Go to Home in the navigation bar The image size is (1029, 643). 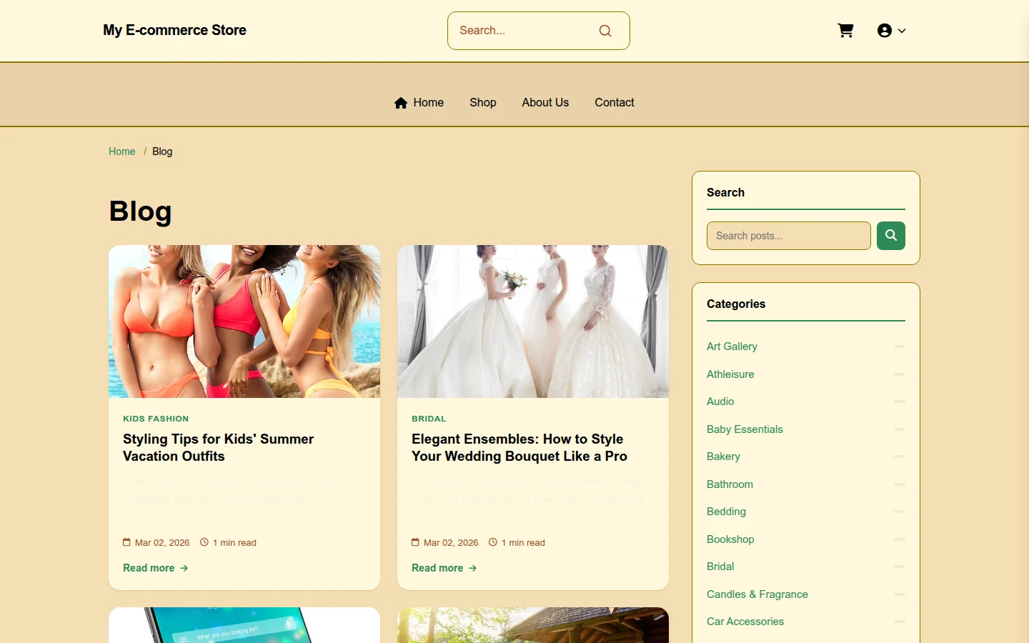419,103
